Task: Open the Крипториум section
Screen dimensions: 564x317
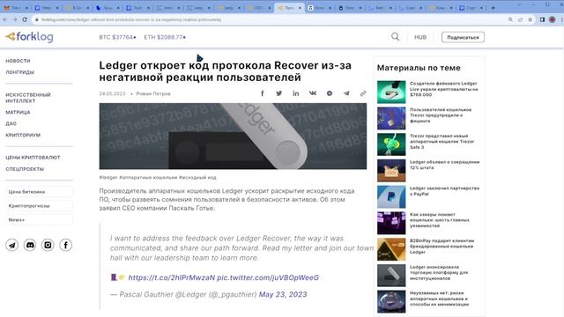Action: [23, 135]
